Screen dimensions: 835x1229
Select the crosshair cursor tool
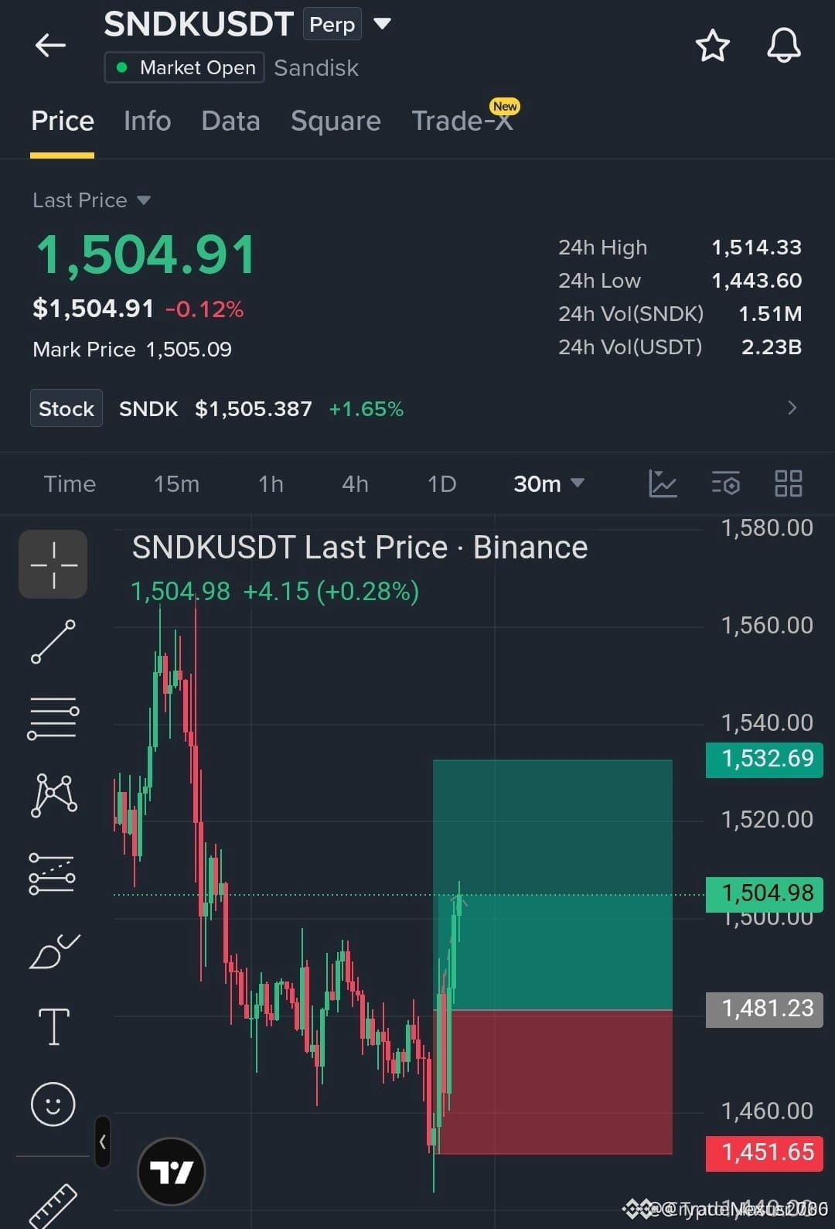point(53,565)
